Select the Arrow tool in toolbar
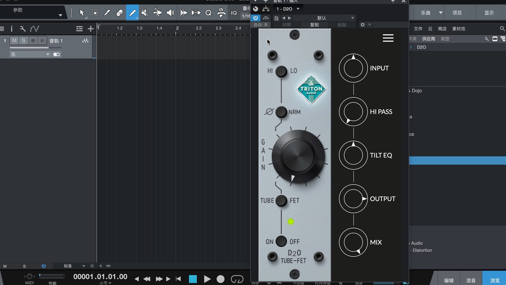Image resolution: width=506 pixels, height=285 pixels. 82,13
